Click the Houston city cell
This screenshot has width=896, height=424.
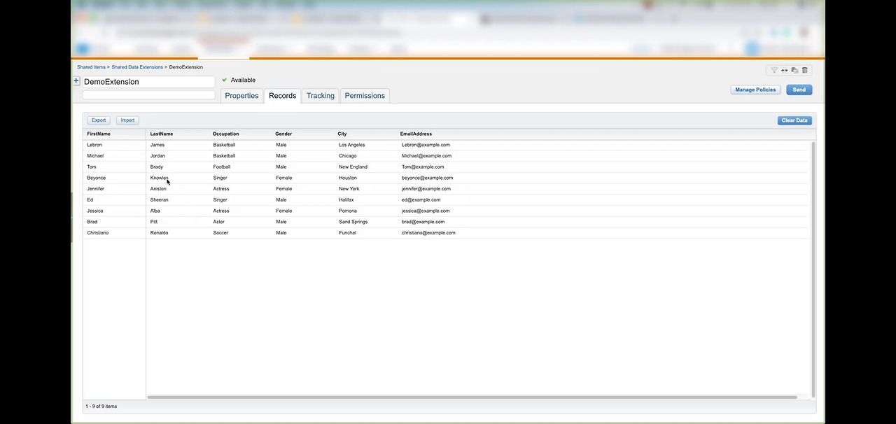pyautogui.click(x=348, y=178)
